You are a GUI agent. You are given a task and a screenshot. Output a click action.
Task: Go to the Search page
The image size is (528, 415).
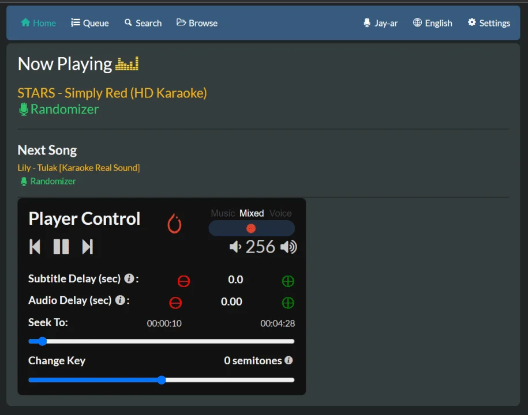coord(143,23)
